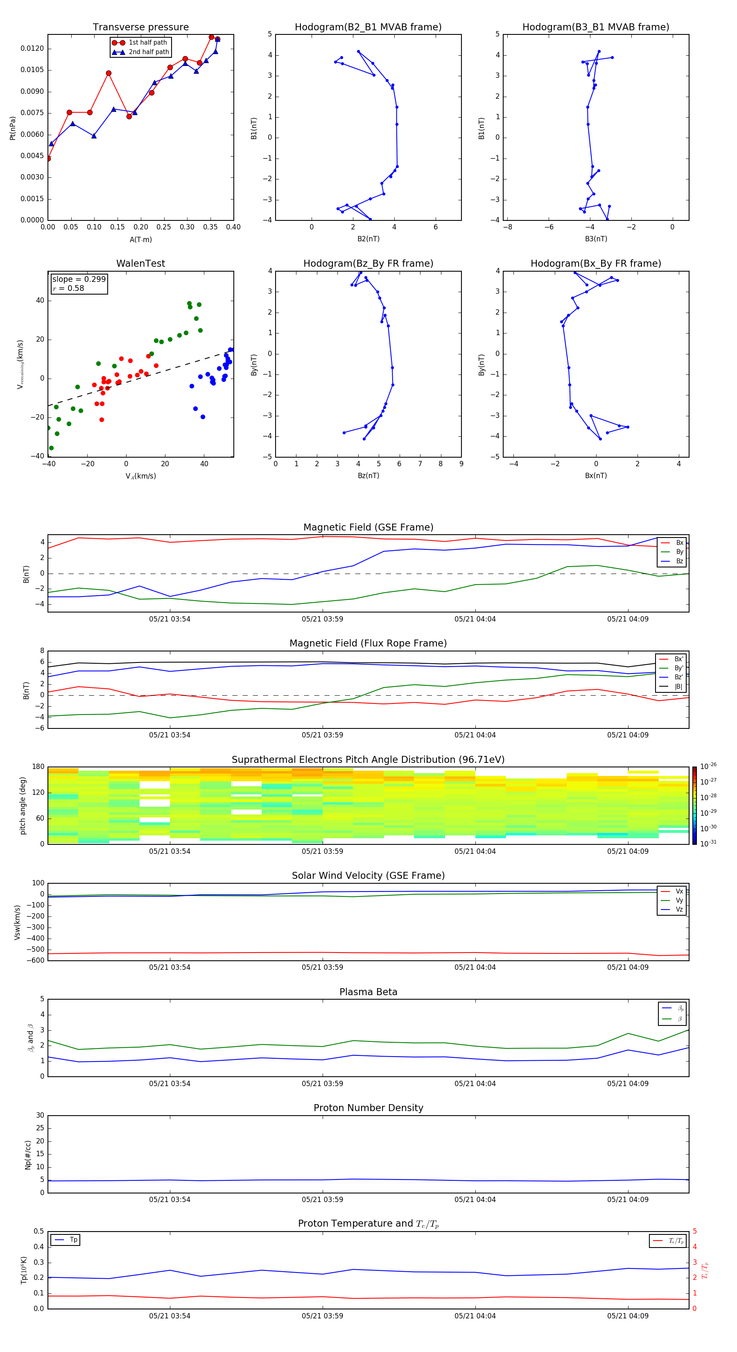Click '05/21 04:04' tick under Proton Density plot

point(475,1200)
